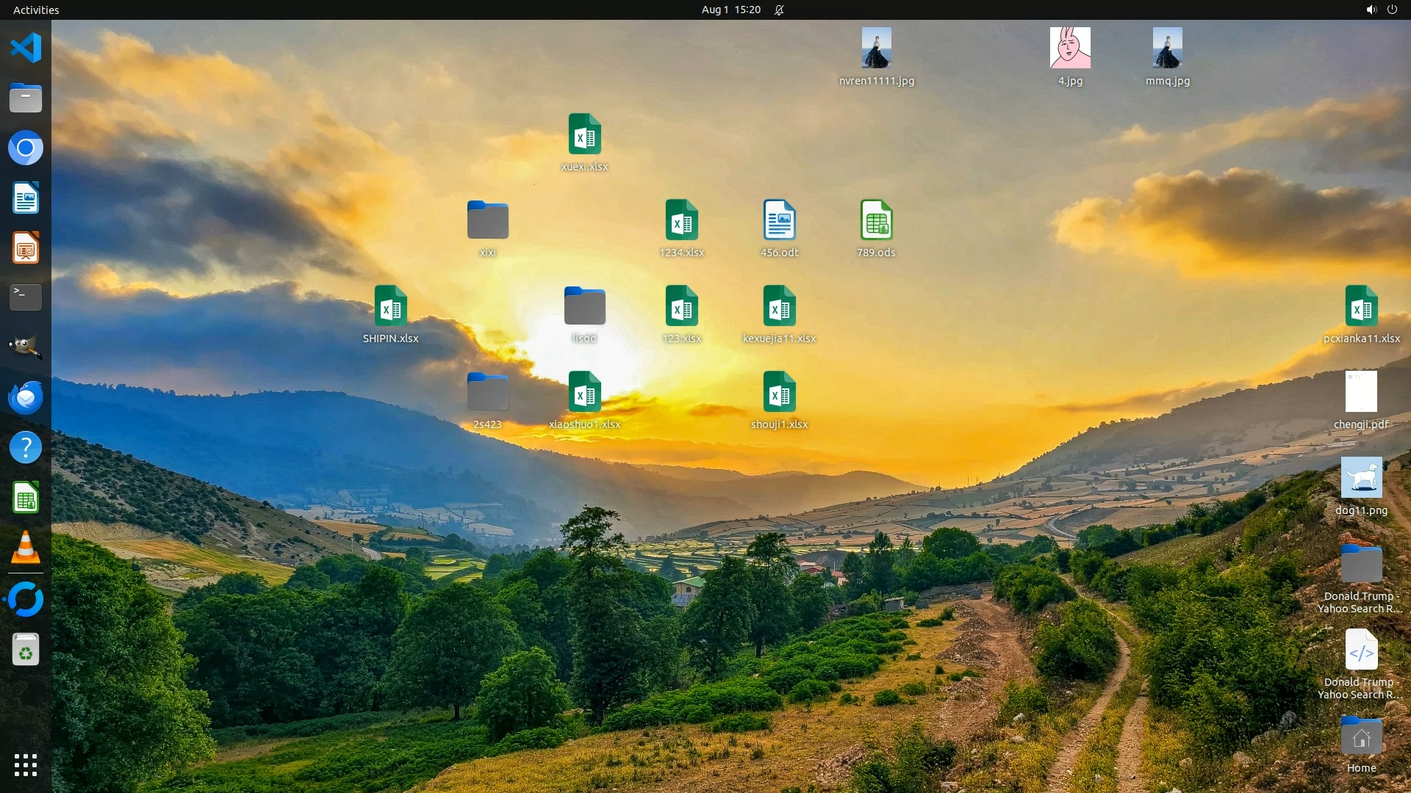Open the Aug 1 15:20 clock menu
The image size is (1411, 793).
(x=730, y=10)
